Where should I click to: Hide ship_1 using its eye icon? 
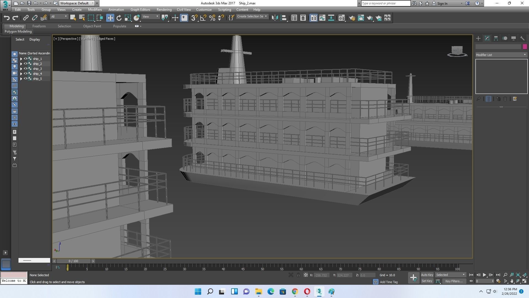(26, 59)
